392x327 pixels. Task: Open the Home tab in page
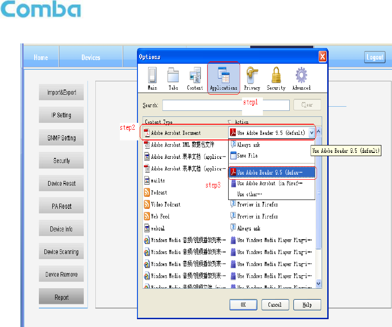(x=41, y=57)
